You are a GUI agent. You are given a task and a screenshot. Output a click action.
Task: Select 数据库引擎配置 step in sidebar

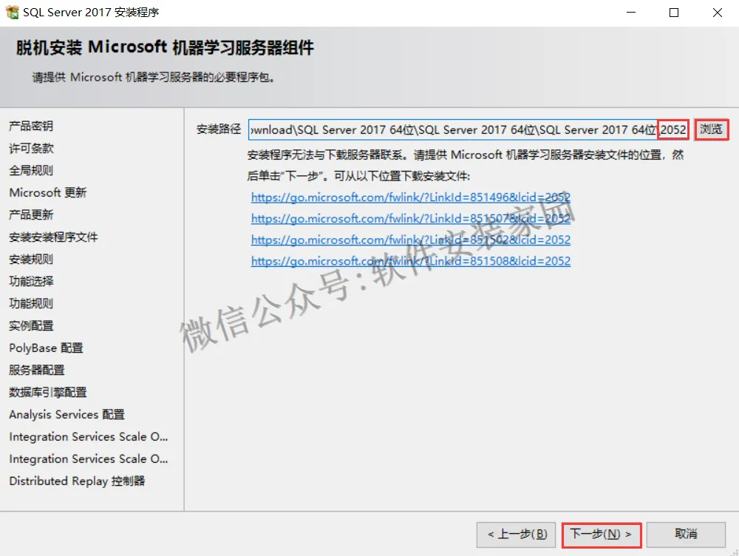coord(47,392)
